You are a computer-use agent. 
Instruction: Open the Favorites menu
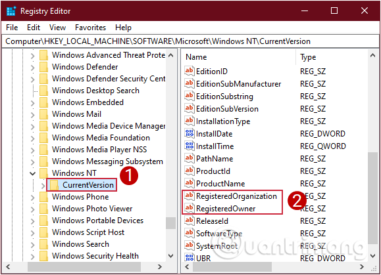pos(90,28)
